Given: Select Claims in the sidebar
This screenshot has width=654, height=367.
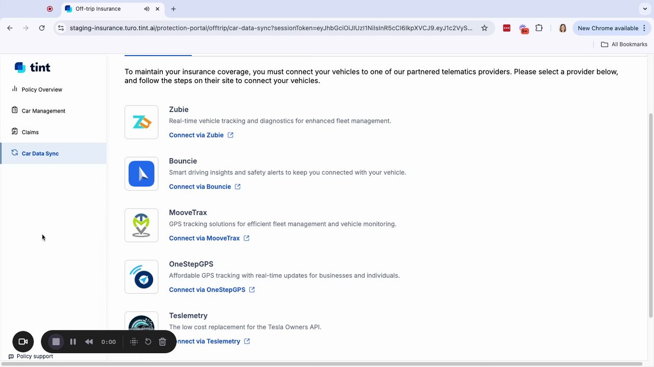Looking at the screenshot, I should (30, 133).
